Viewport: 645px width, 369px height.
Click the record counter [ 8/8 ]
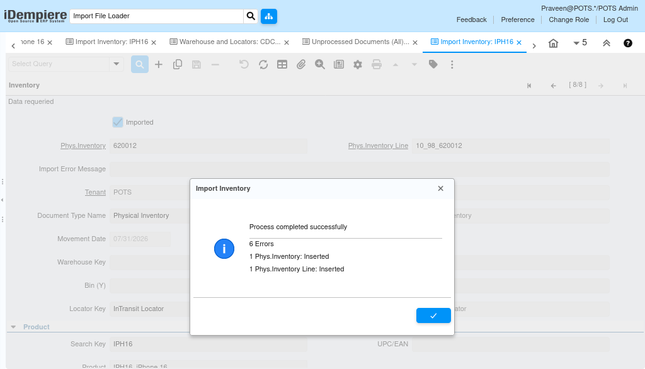coord(578,85)
